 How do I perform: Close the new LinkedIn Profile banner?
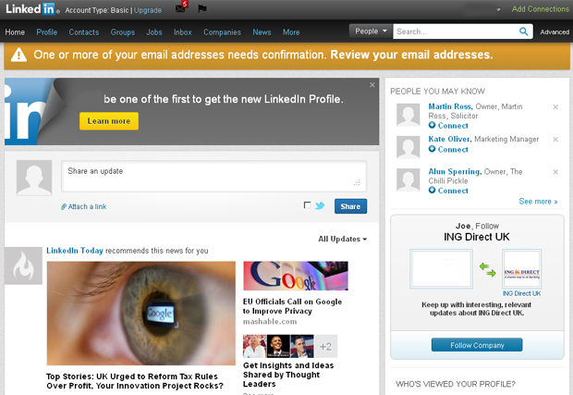(372, 85)
